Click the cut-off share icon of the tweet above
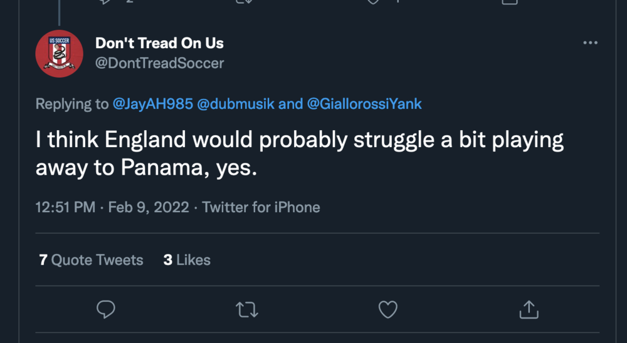Image resolution: width=627 pixels, height=343 pixels. [511, 2]
